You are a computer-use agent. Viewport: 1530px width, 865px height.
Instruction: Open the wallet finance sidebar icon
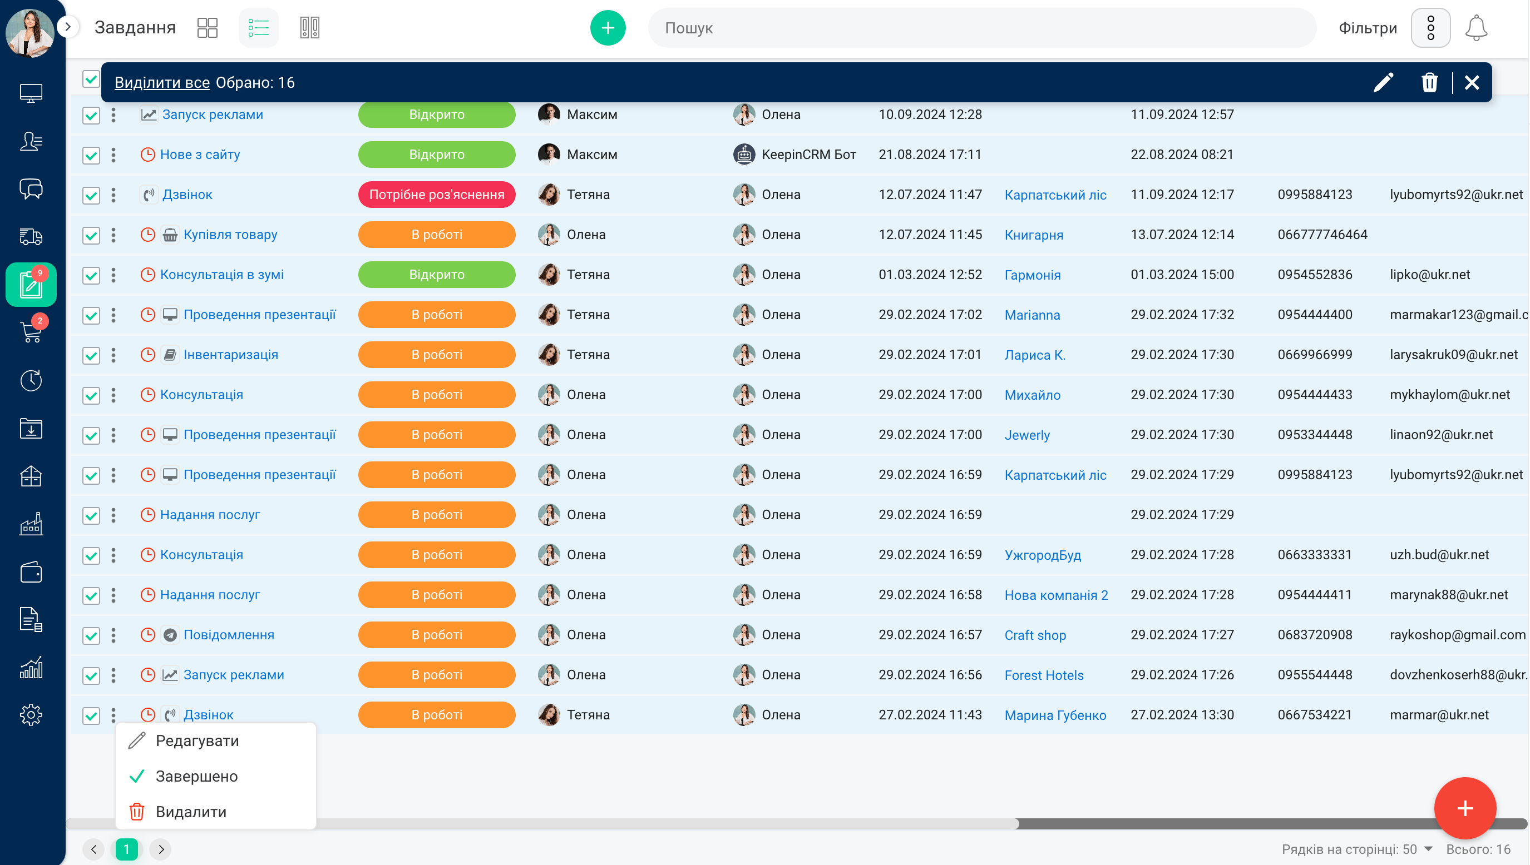pos(31,572)
